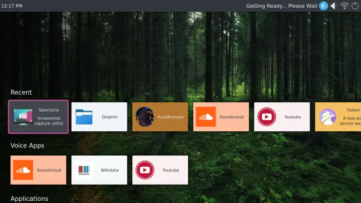The width and height of the screenshot is (361, 203).
Task: Click the power button icon
Action: click(x=355, y=6)
